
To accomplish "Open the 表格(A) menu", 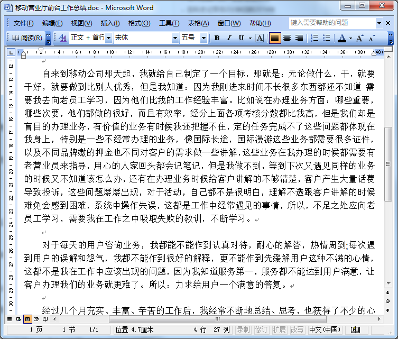I will (x=199, y=23).
